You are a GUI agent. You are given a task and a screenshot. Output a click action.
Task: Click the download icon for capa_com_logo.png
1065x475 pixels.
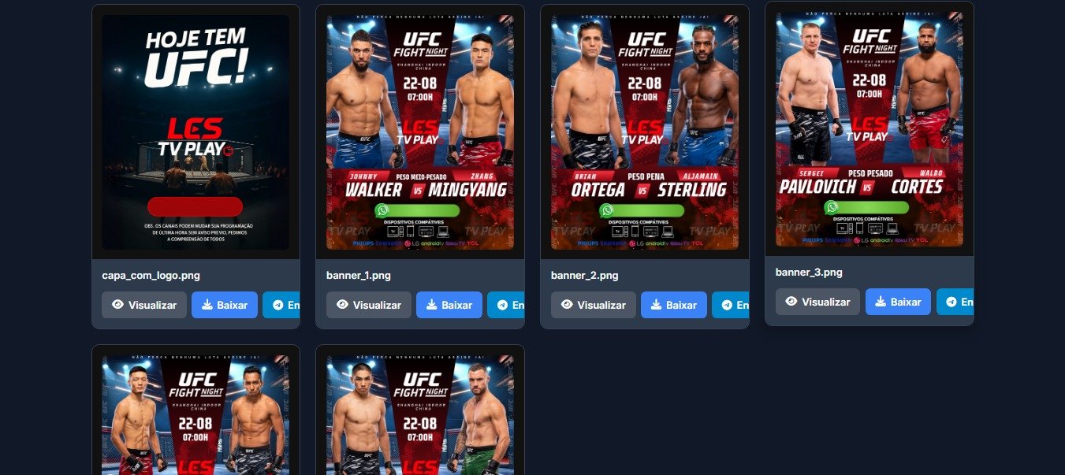[x=207, y=305]
